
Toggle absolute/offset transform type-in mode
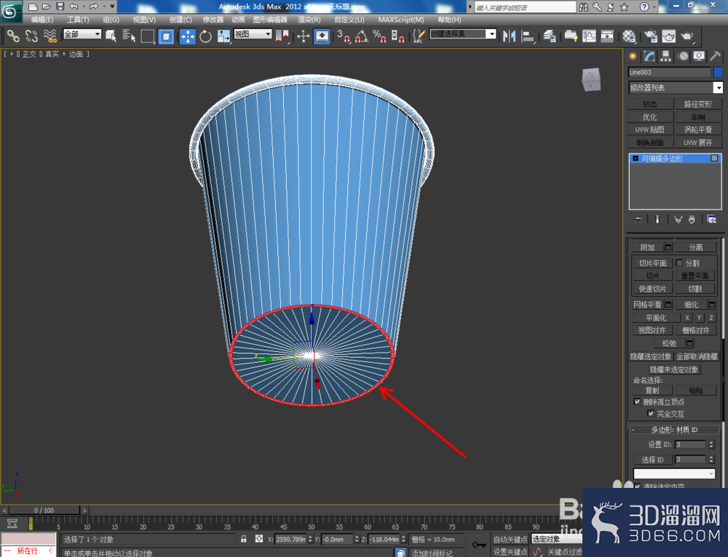tap(259, 539)
